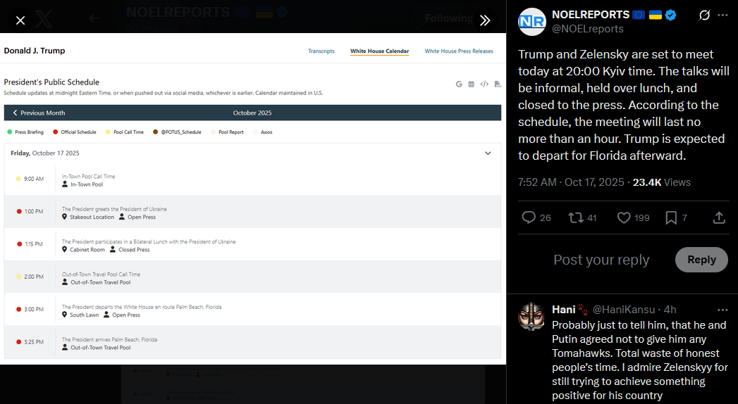Click the 'Post your reply' field
Screen dimensions: 738x404
point(601,259)
